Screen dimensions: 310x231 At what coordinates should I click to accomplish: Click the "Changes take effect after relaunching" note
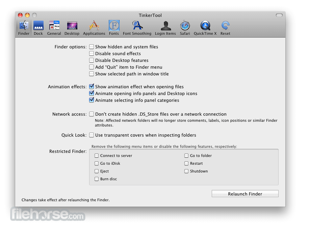click(66, 200)
